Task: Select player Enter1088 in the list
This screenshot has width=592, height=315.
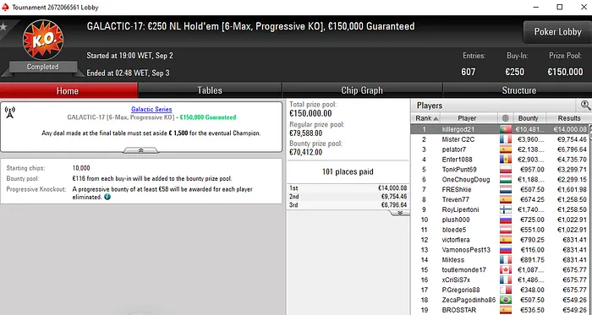Action: 457,160
